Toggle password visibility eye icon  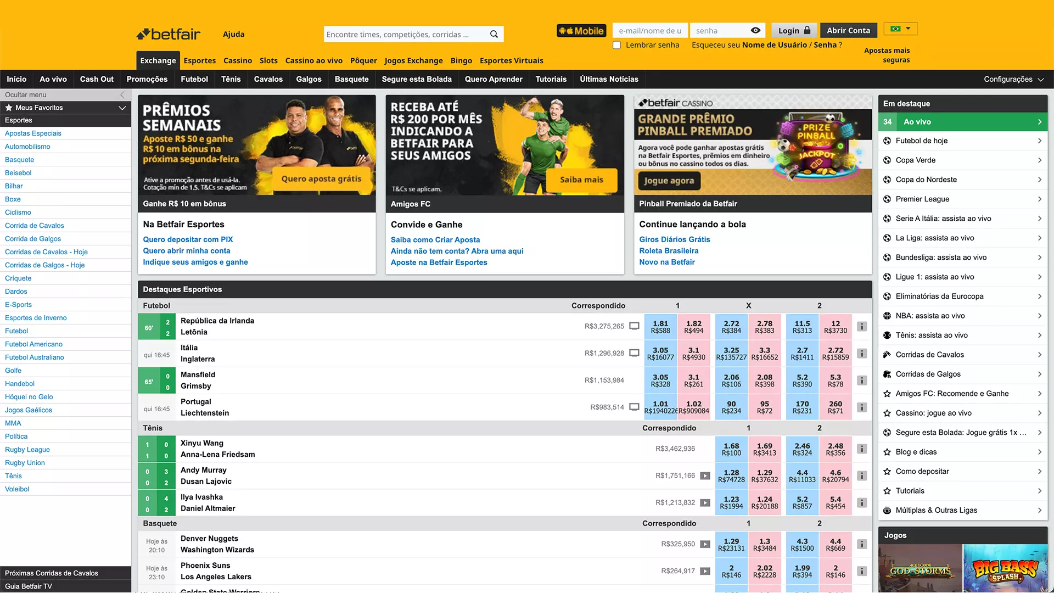tap(756, 30)
